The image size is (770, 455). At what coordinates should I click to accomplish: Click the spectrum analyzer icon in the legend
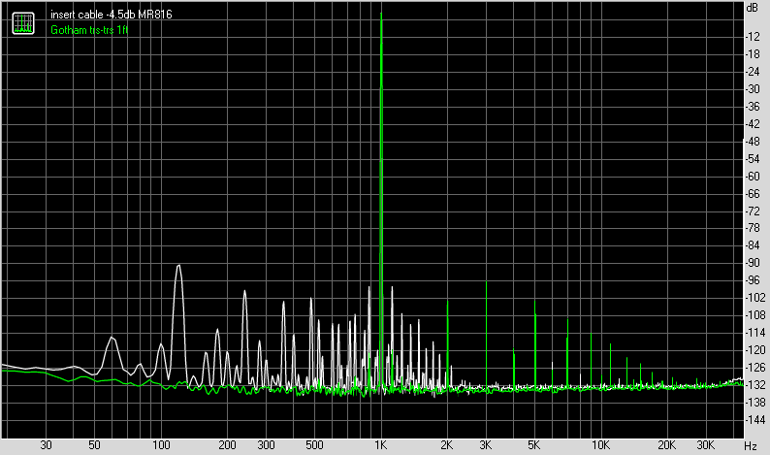click(x=23, y=23)
